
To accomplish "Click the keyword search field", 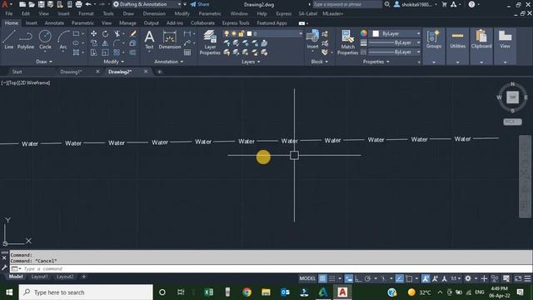I will (347, 4).
